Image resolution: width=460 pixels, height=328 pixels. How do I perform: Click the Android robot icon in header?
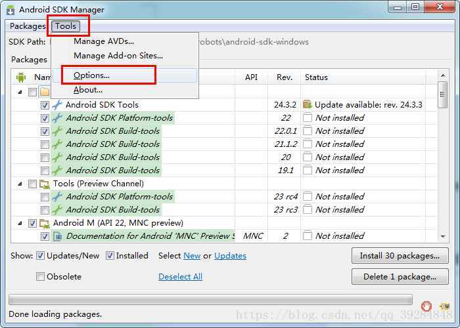(21, 77)
